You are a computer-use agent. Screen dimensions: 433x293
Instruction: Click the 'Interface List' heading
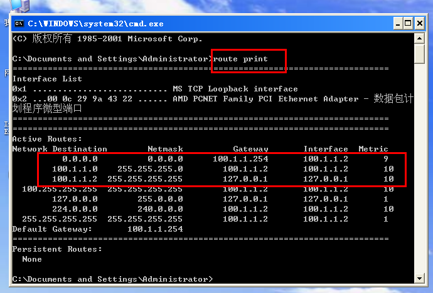click(47, 79)
